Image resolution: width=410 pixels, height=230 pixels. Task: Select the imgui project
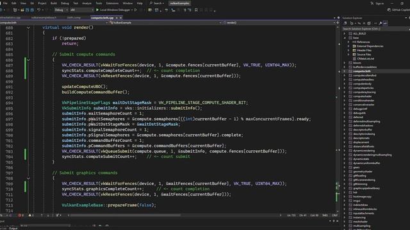click(357, 201)
